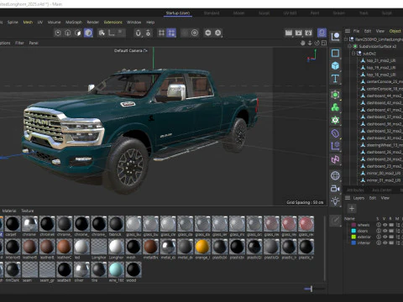Toggle SubdivisionSurface green enable dot
This screenshot has width=403, height=302.
(355, 46)
